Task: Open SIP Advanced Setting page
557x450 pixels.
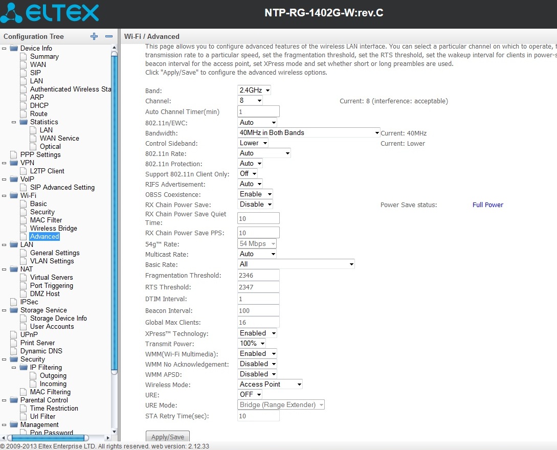Action: click(62, 187)
